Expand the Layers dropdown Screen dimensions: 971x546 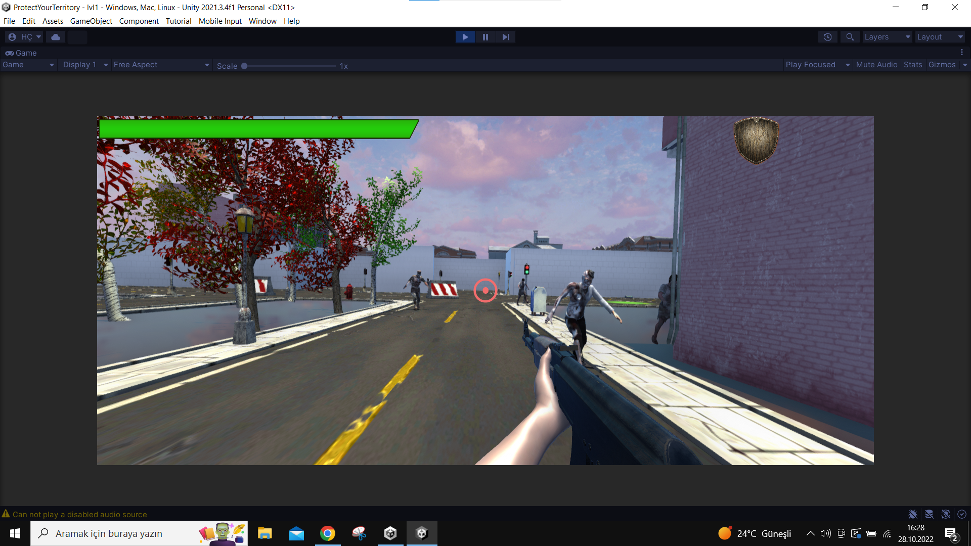pyautogui.click(x=887, y=37)
